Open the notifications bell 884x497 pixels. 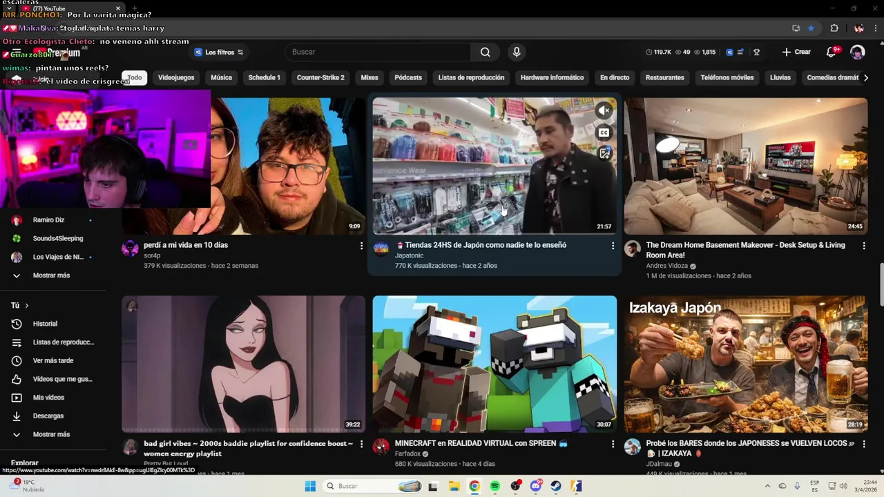tap(832, 52)
